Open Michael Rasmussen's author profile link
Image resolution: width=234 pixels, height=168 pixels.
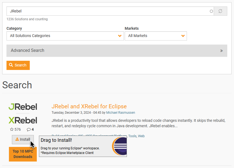click(x=121, y=113)
